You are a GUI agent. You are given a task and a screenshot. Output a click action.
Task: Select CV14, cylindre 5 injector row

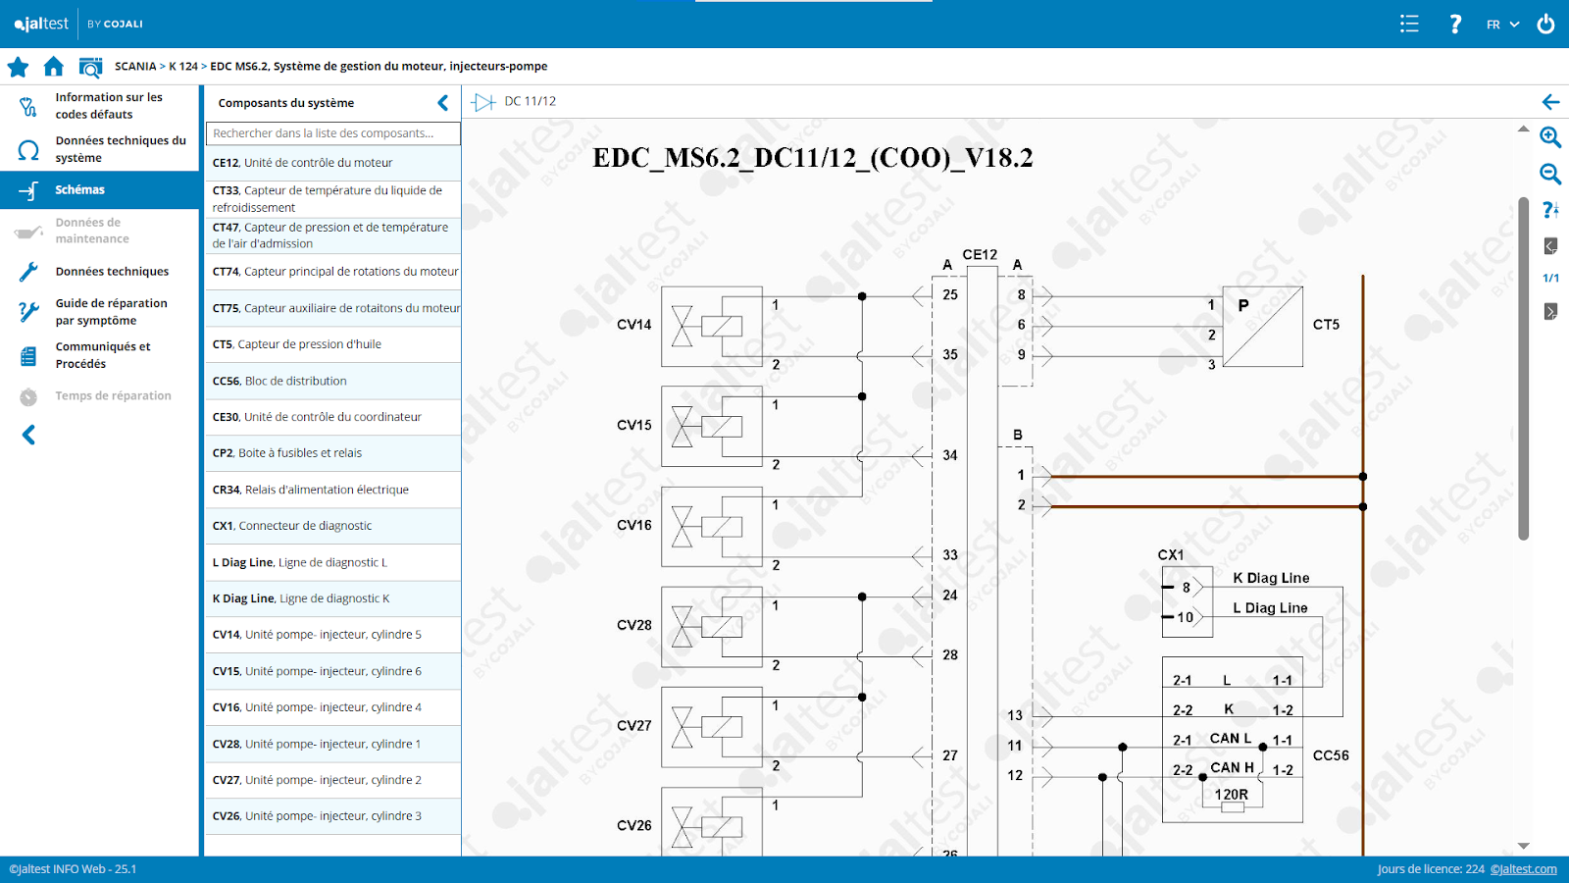pyautogui.click(x=332, y=635)
